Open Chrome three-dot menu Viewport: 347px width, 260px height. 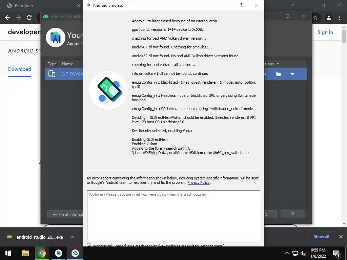340,18
